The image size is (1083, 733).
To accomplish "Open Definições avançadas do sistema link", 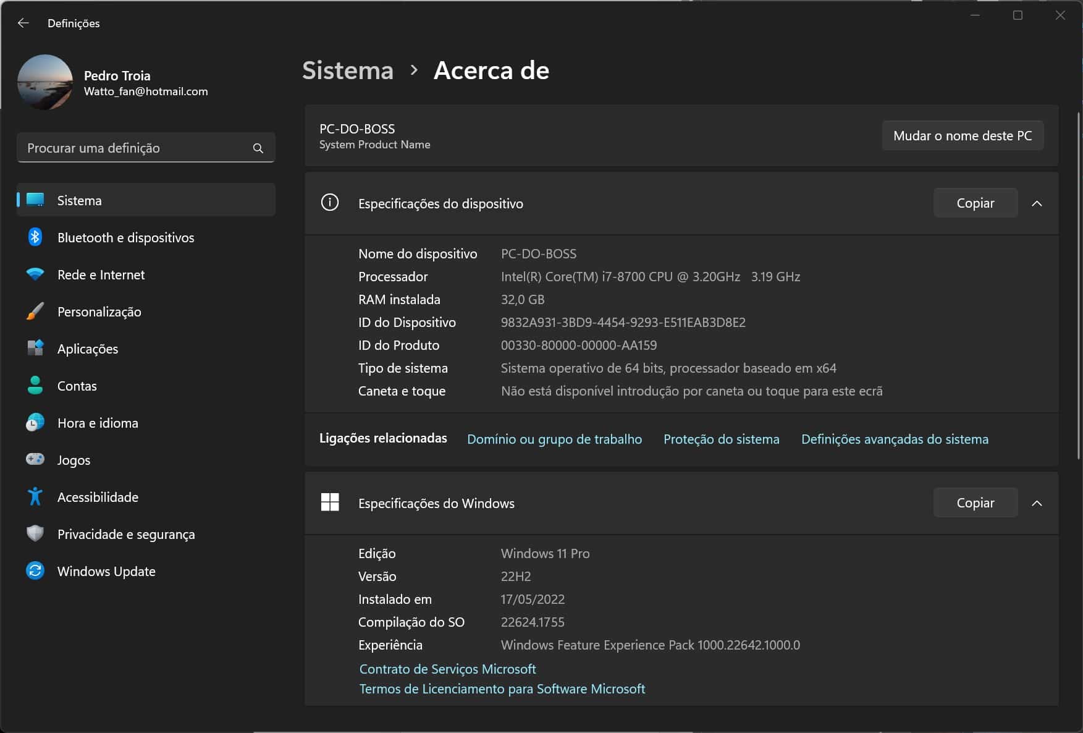I will pyautogui.click(x=895, y=439).
